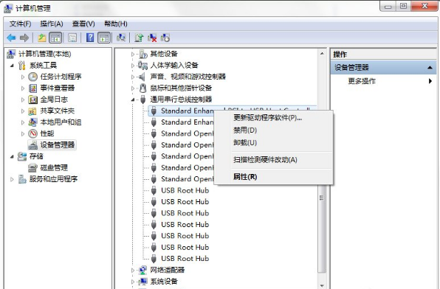Click the Help question mark toolbar icon
This screenshot has height=289, width=440.
[x=90, y=38]
